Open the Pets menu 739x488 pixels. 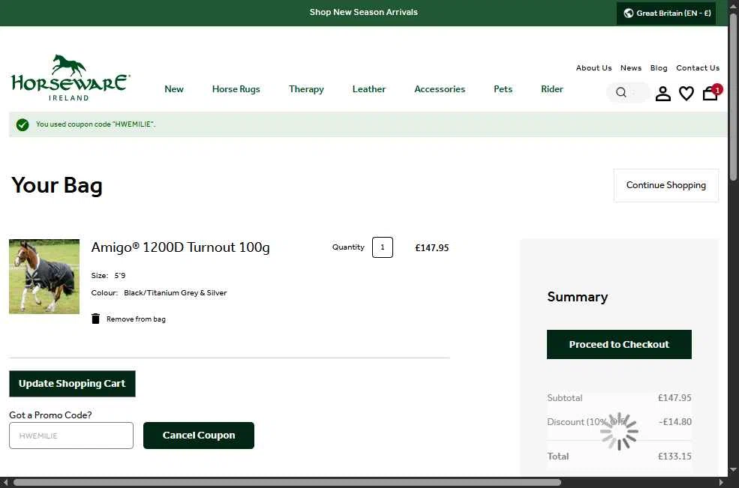tap(503, 89)
